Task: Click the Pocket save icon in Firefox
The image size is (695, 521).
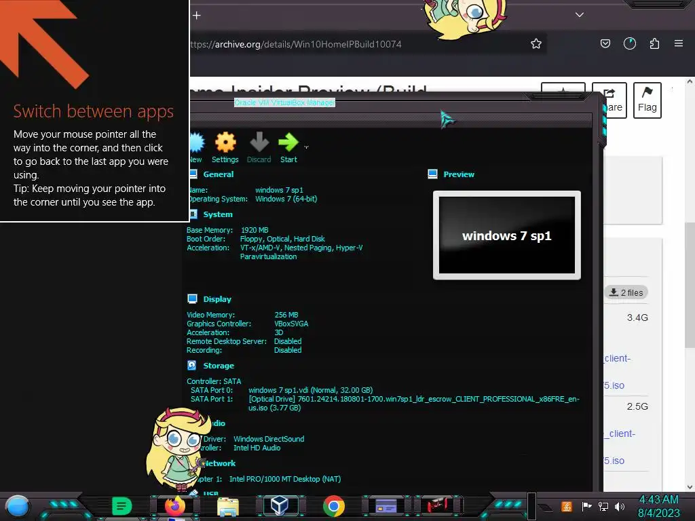Action: (x=605, y=43)
